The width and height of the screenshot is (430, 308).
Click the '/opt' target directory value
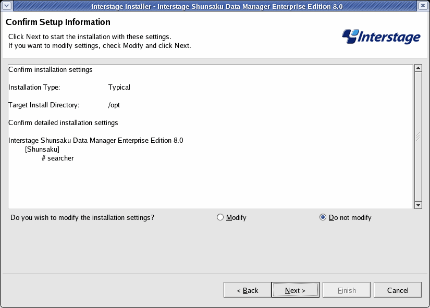[x=114, y=105]
